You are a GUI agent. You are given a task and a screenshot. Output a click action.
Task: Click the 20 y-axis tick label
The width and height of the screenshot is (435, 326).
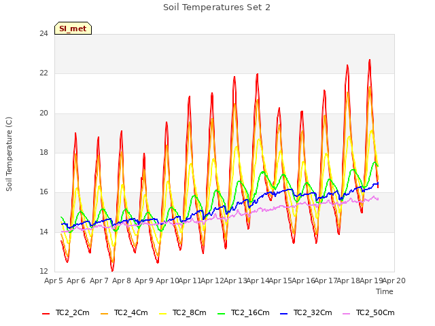(x=43, y=113)
